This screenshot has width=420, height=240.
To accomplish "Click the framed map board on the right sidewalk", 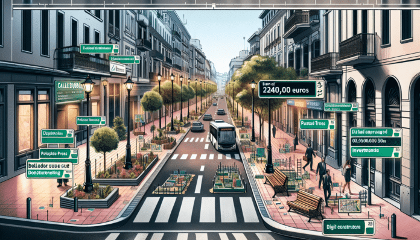I will (x=349, y=206).
